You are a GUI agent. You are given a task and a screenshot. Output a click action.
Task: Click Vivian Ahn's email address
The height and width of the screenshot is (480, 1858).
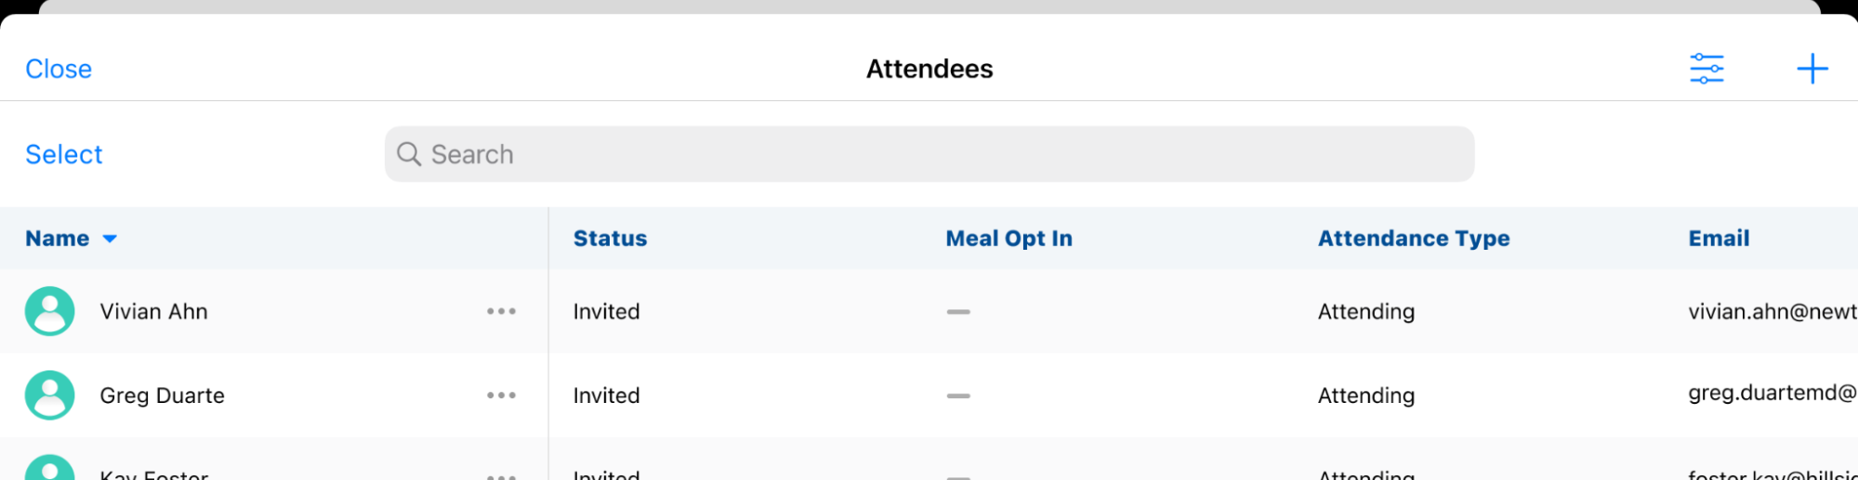click(1772, 311)
